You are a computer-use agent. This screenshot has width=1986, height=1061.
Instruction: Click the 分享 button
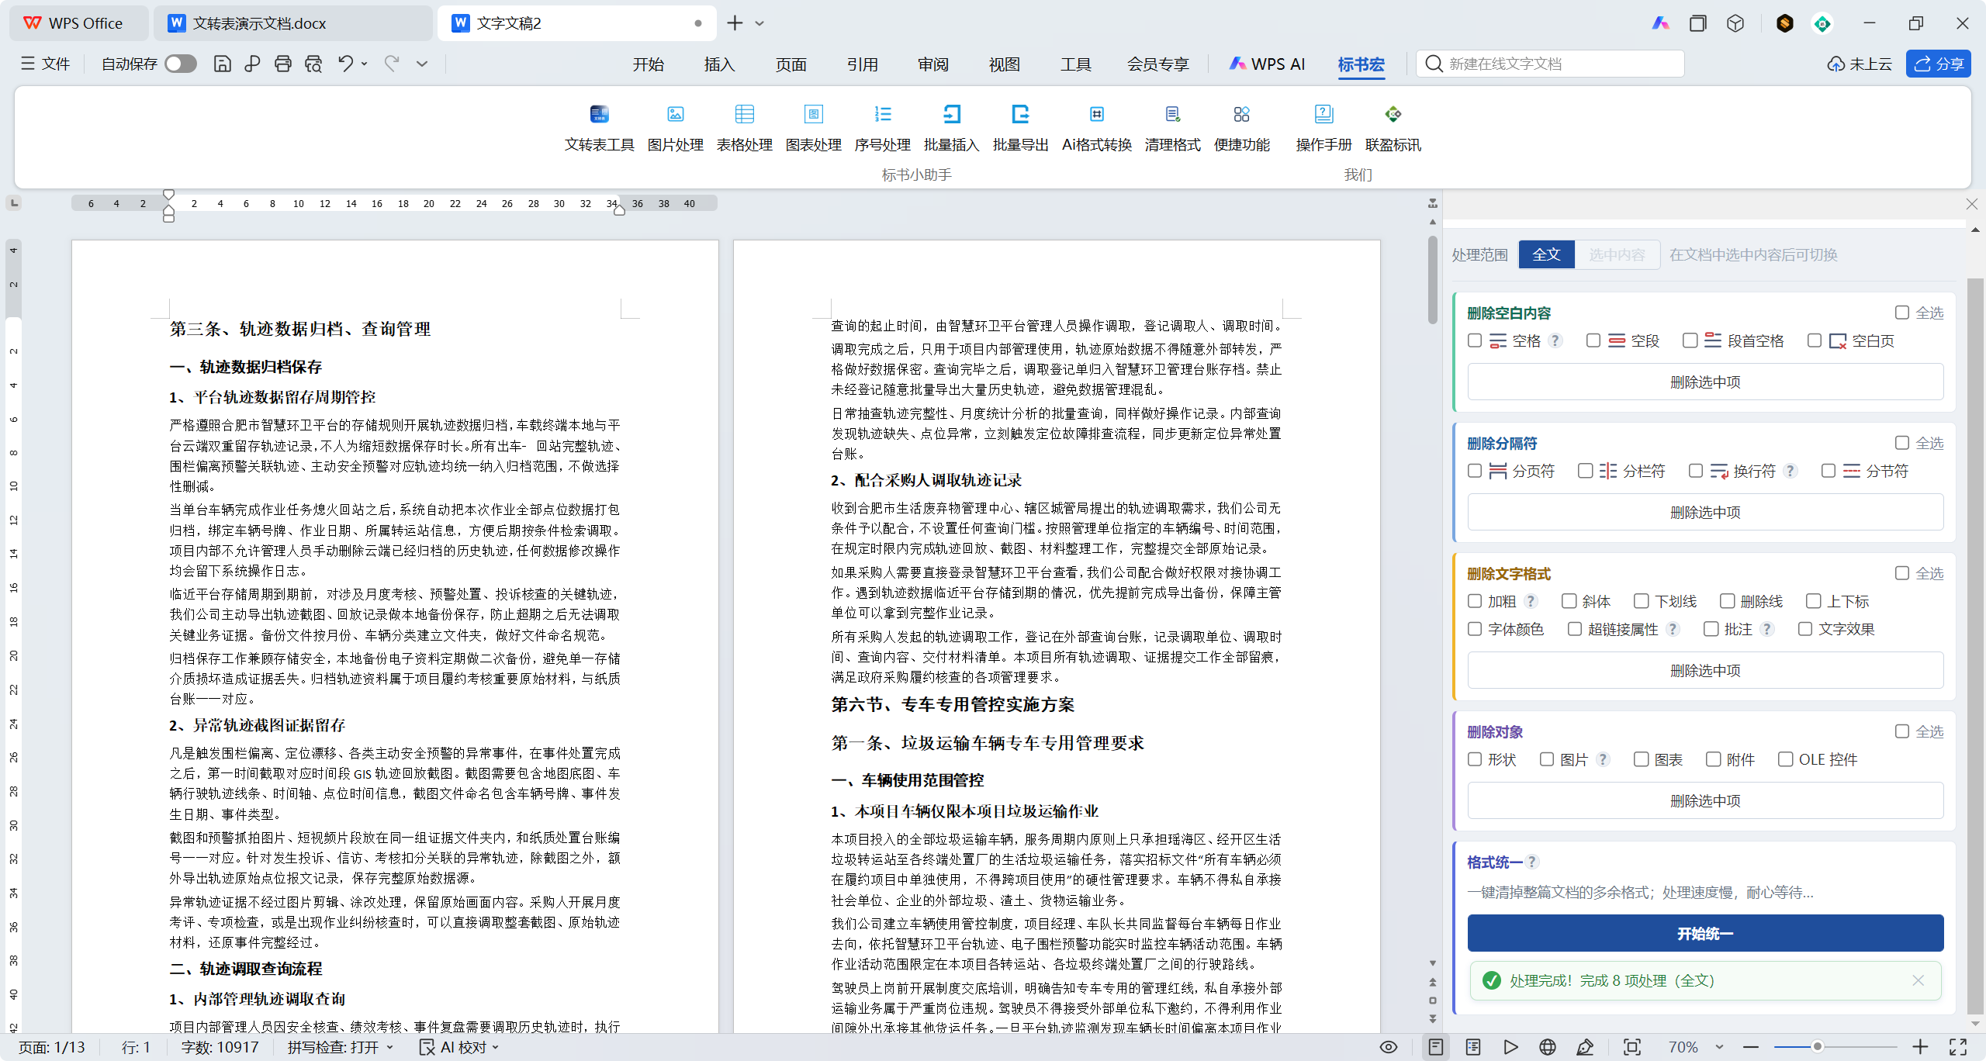pos(1938,64)
